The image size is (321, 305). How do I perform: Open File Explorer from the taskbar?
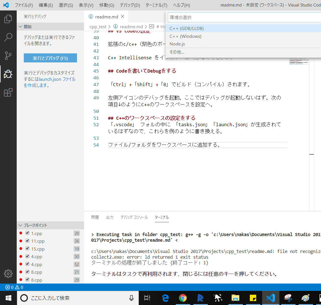coord(235,298)
